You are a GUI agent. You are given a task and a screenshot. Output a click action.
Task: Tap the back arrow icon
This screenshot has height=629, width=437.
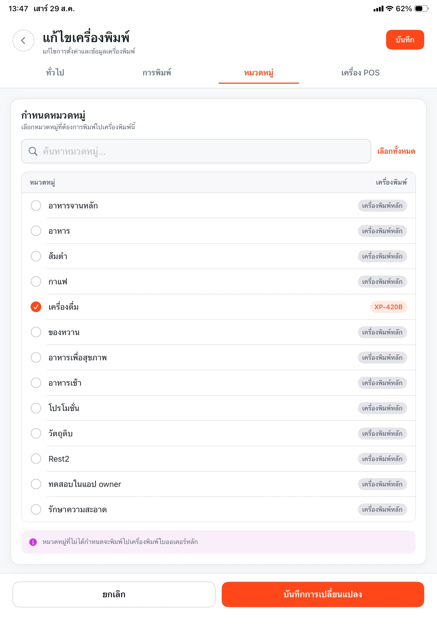point(23,41)
